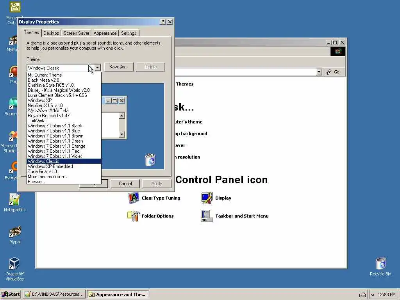Viewport: 400px width, 300px height.
Task: Click the Recycle Bin icon in theme preview
Action: [x=150, y=160]
